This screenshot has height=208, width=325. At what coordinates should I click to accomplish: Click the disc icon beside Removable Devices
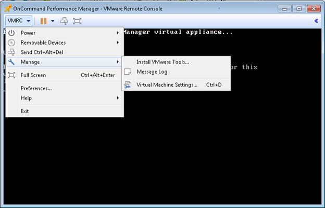coord(11,43)
